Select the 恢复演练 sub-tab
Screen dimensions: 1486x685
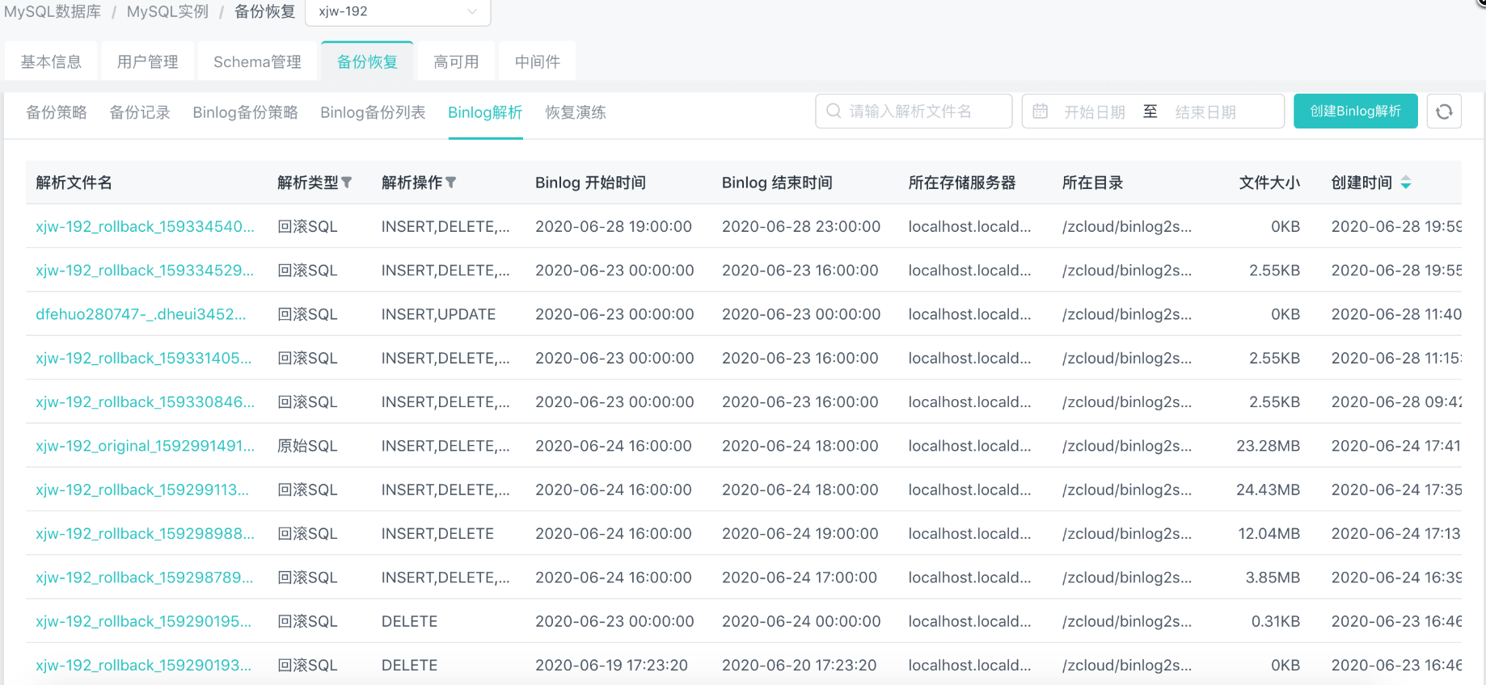pyautogui.click(x=575, y=112)
